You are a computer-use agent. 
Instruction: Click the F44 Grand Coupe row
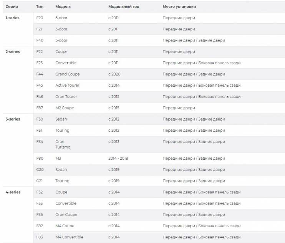[x=159, y=74]
